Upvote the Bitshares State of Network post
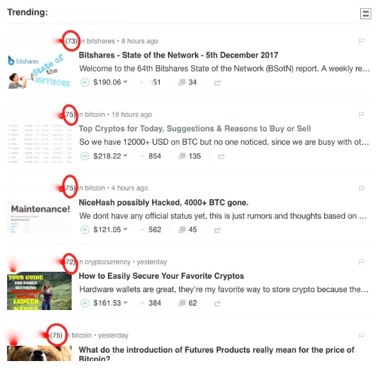This screenshot has width=382, height=377. point(85,83)
